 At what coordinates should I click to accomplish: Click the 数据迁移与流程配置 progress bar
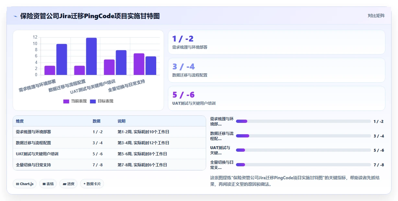(303, 136)
